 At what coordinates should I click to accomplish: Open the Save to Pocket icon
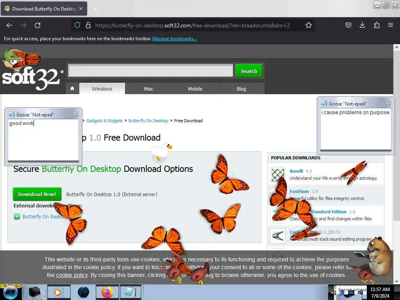click(x=348, y=25)
